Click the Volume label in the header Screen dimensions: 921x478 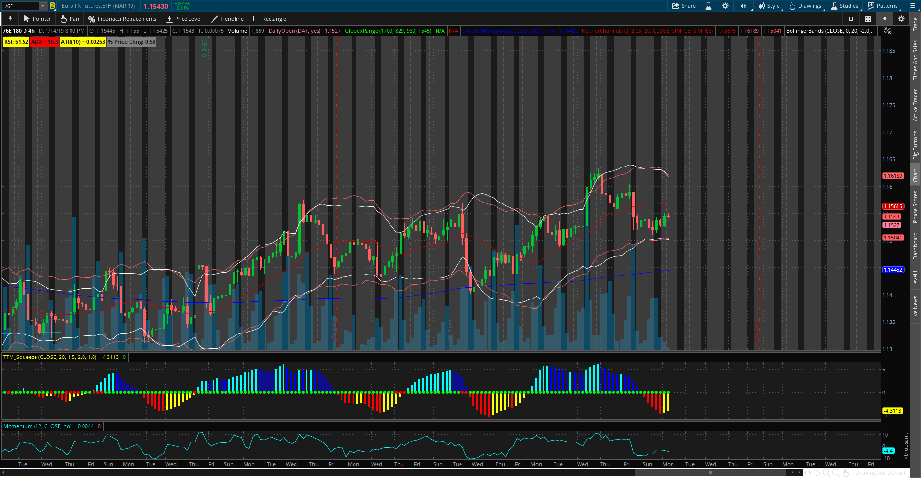point(237,31)
